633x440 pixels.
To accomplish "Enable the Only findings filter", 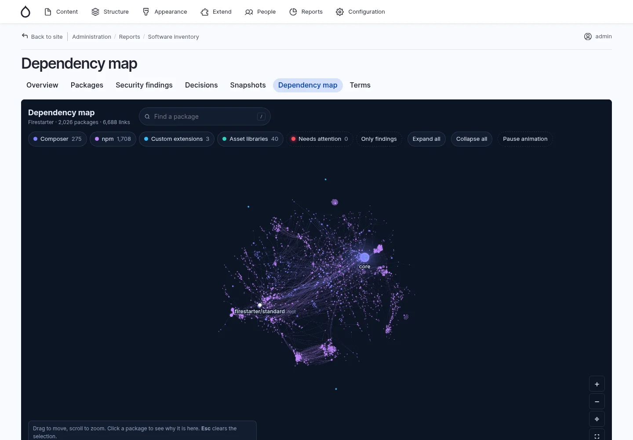I will coord(379,139).
